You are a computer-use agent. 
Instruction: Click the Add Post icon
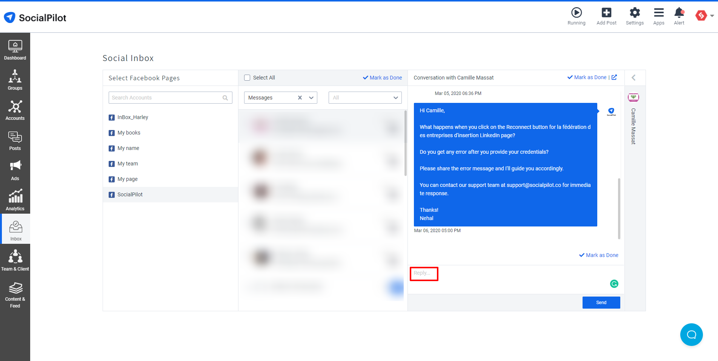coord(606,12)
